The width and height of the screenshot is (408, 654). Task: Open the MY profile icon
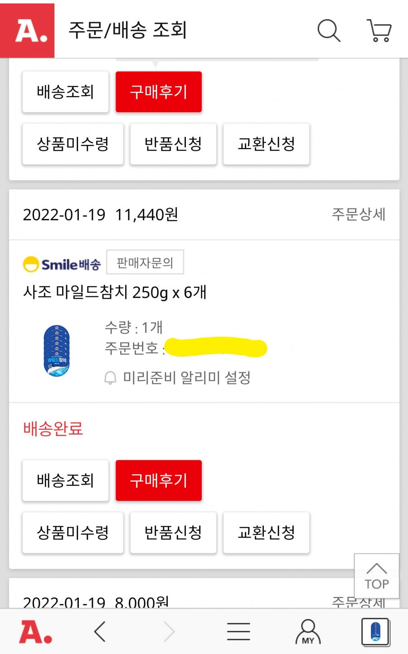(x=308, y=632)
